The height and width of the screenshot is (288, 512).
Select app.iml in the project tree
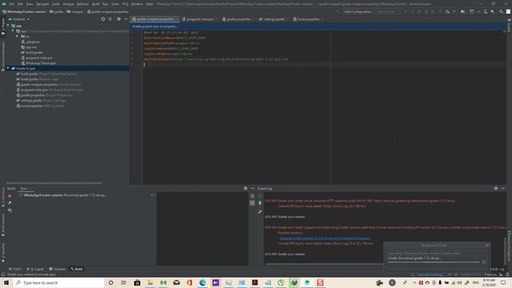[x=29, y=47]
